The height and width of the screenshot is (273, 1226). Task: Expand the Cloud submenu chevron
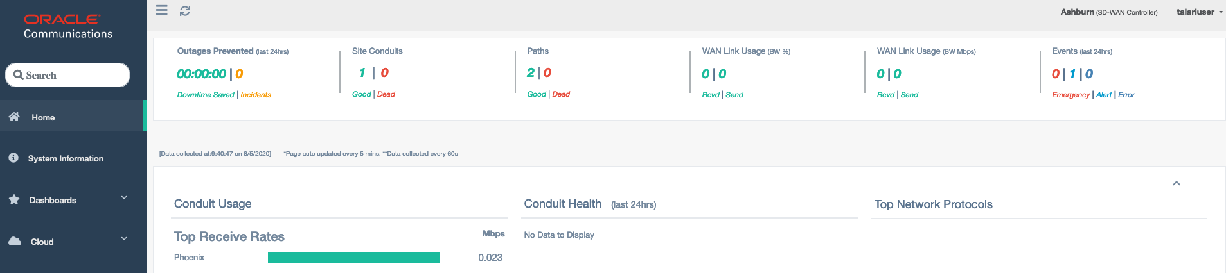pos(124,239)
